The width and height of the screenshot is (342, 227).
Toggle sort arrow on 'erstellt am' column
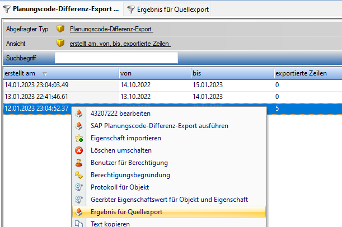[44, 74]
